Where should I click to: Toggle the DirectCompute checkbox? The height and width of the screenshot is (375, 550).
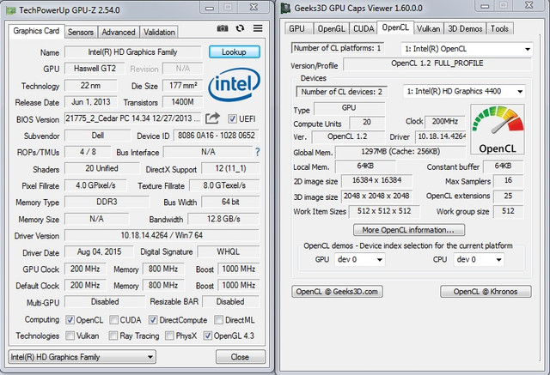153,320
